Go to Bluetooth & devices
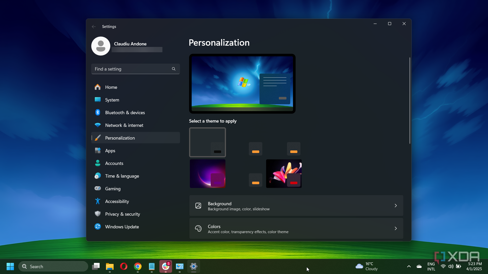 pyautogui.click(x=135, y=112)
